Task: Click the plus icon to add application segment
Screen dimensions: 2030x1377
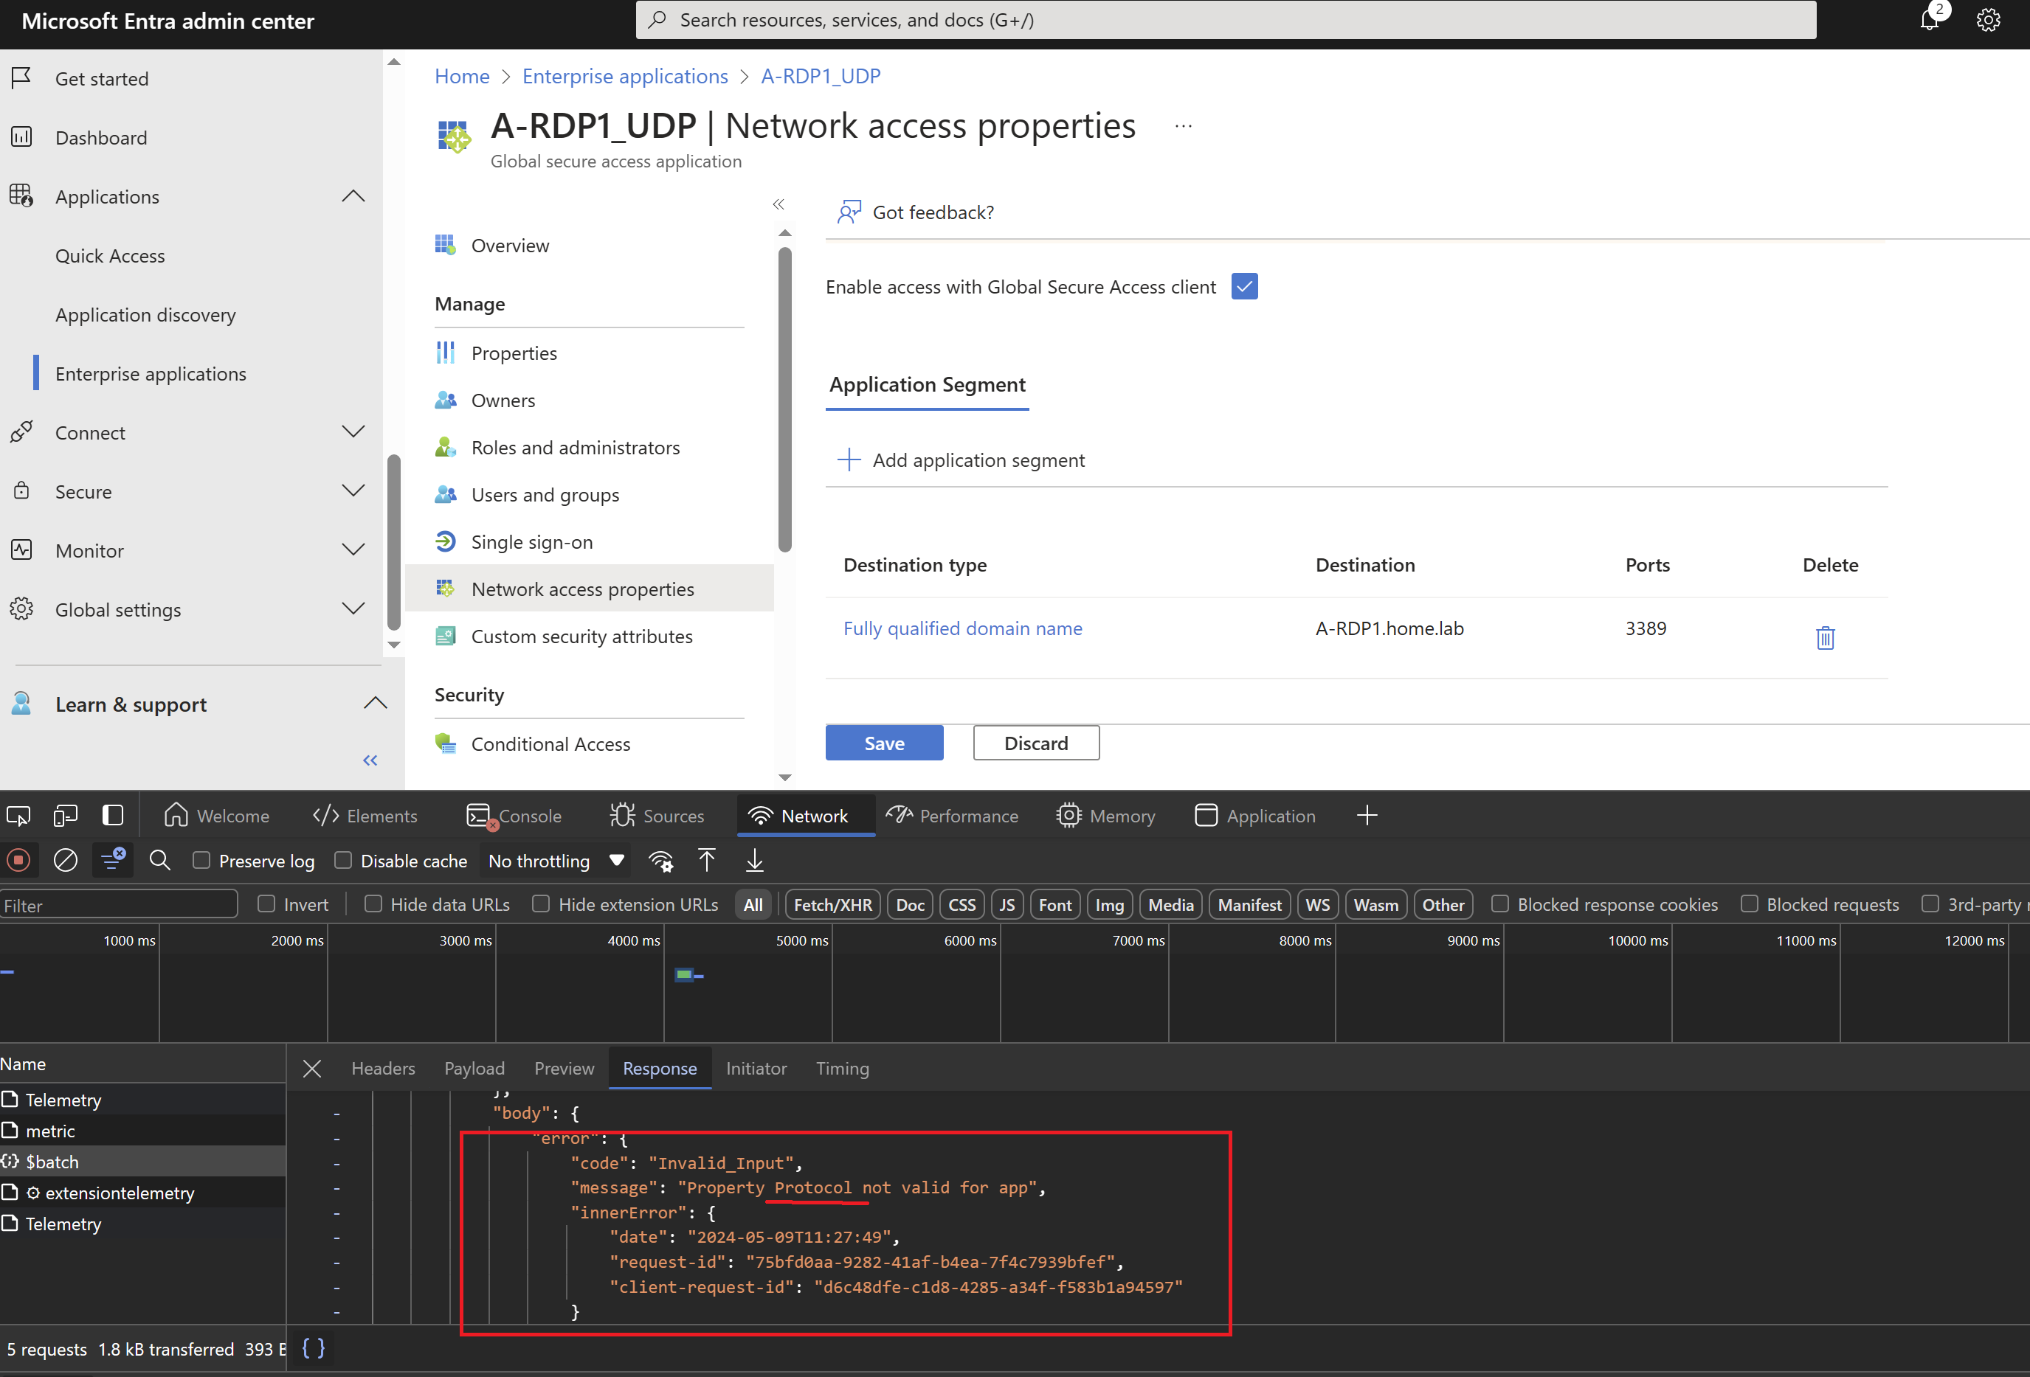Action: pos(848,460)
